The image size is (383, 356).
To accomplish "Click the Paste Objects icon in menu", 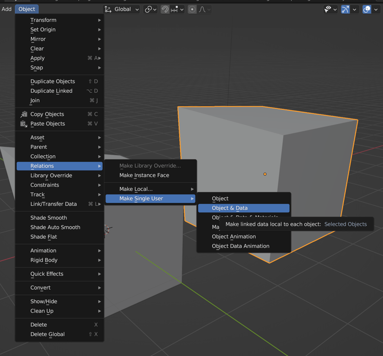I will point(24,124).
